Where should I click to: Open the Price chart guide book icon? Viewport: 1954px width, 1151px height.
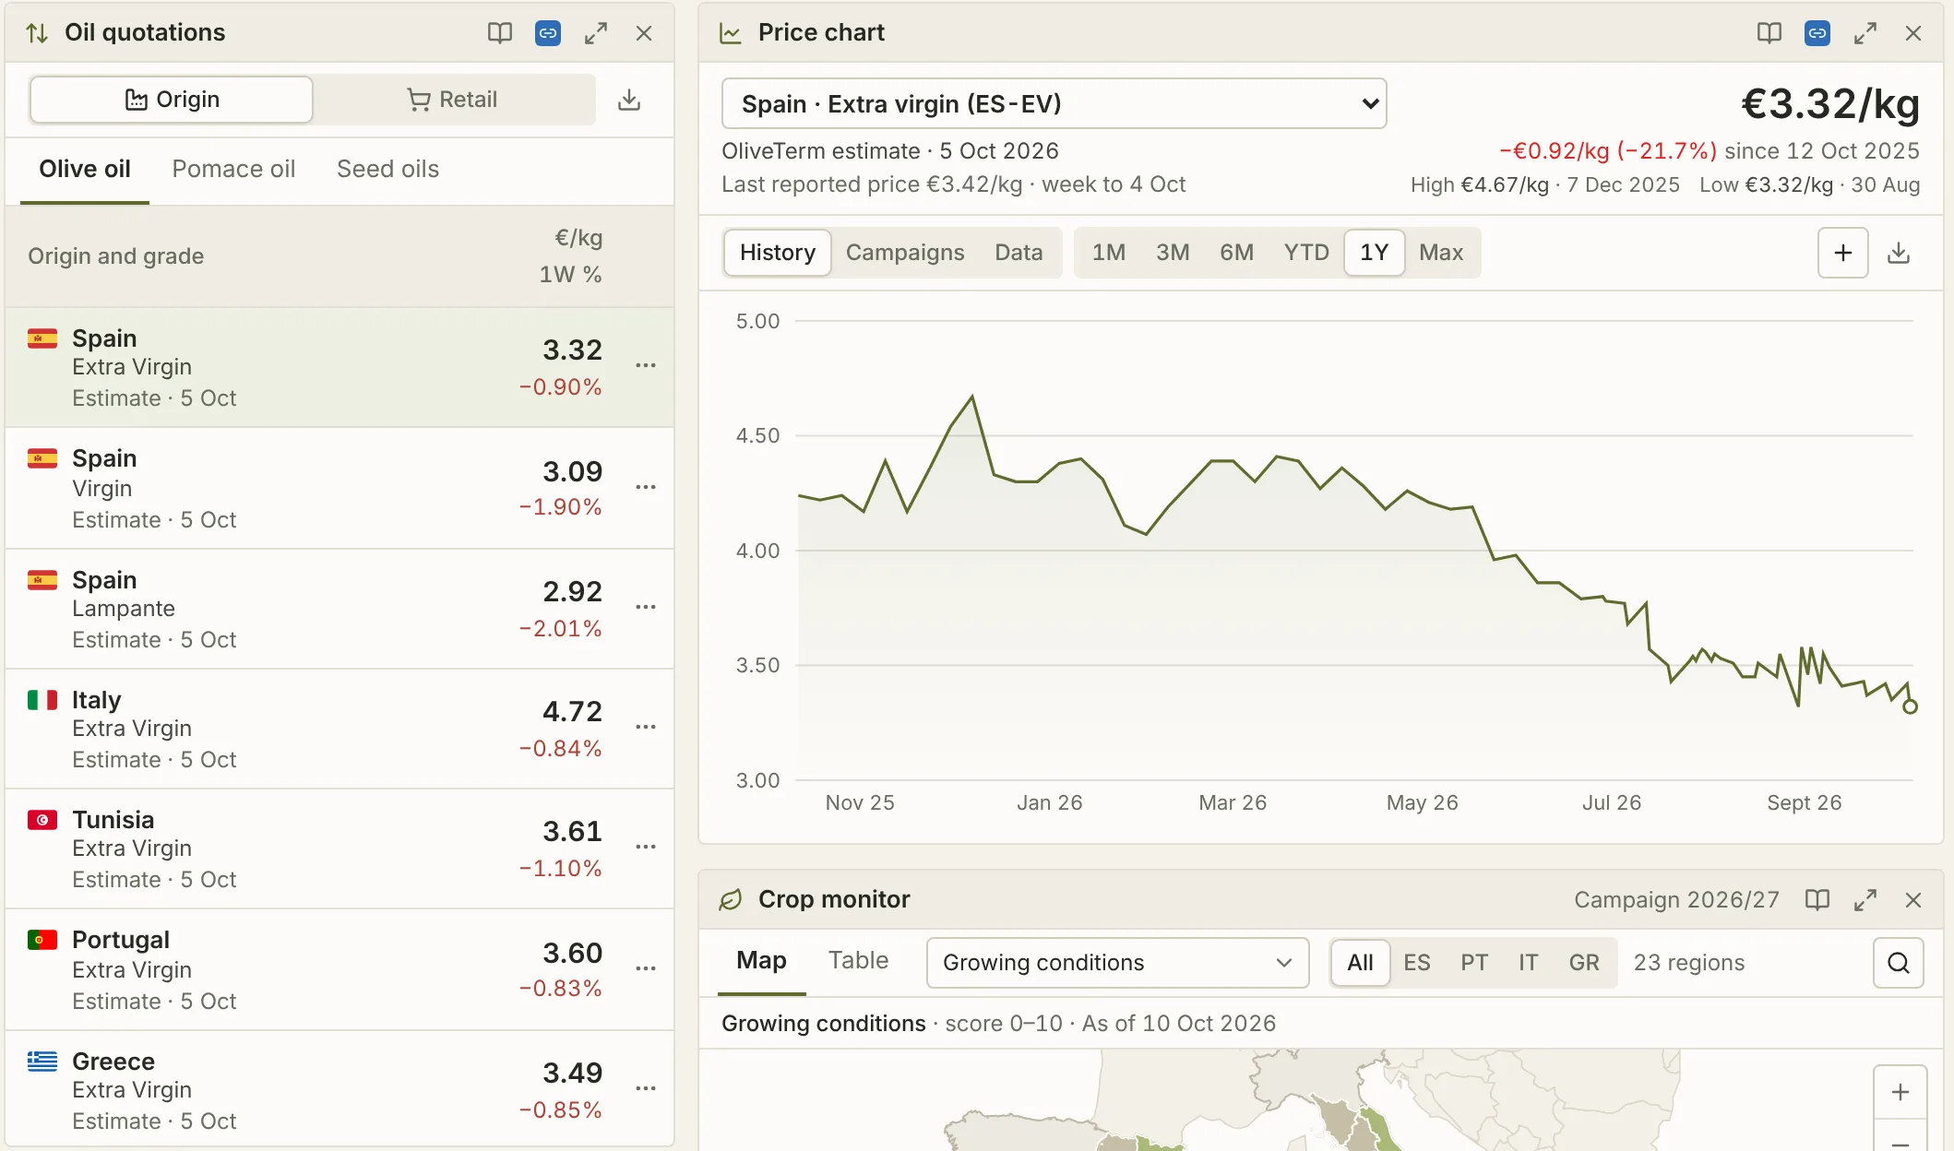pos(1769,33)
